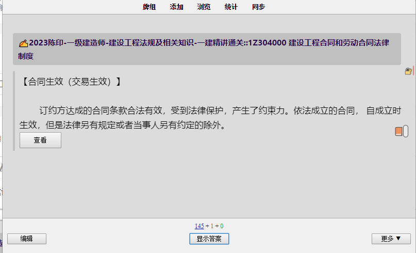Click the card text line starting with 订约方达成的合同条款

[220, 110]
